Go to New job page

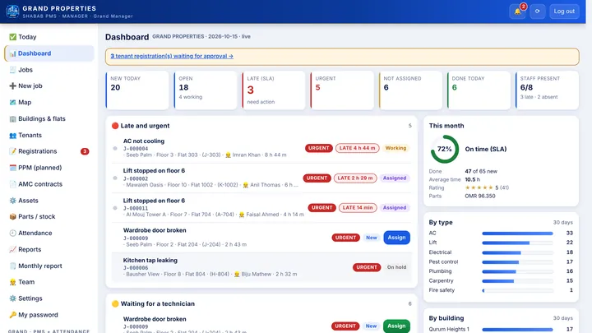pyautogui.click(x=49, y=86)
